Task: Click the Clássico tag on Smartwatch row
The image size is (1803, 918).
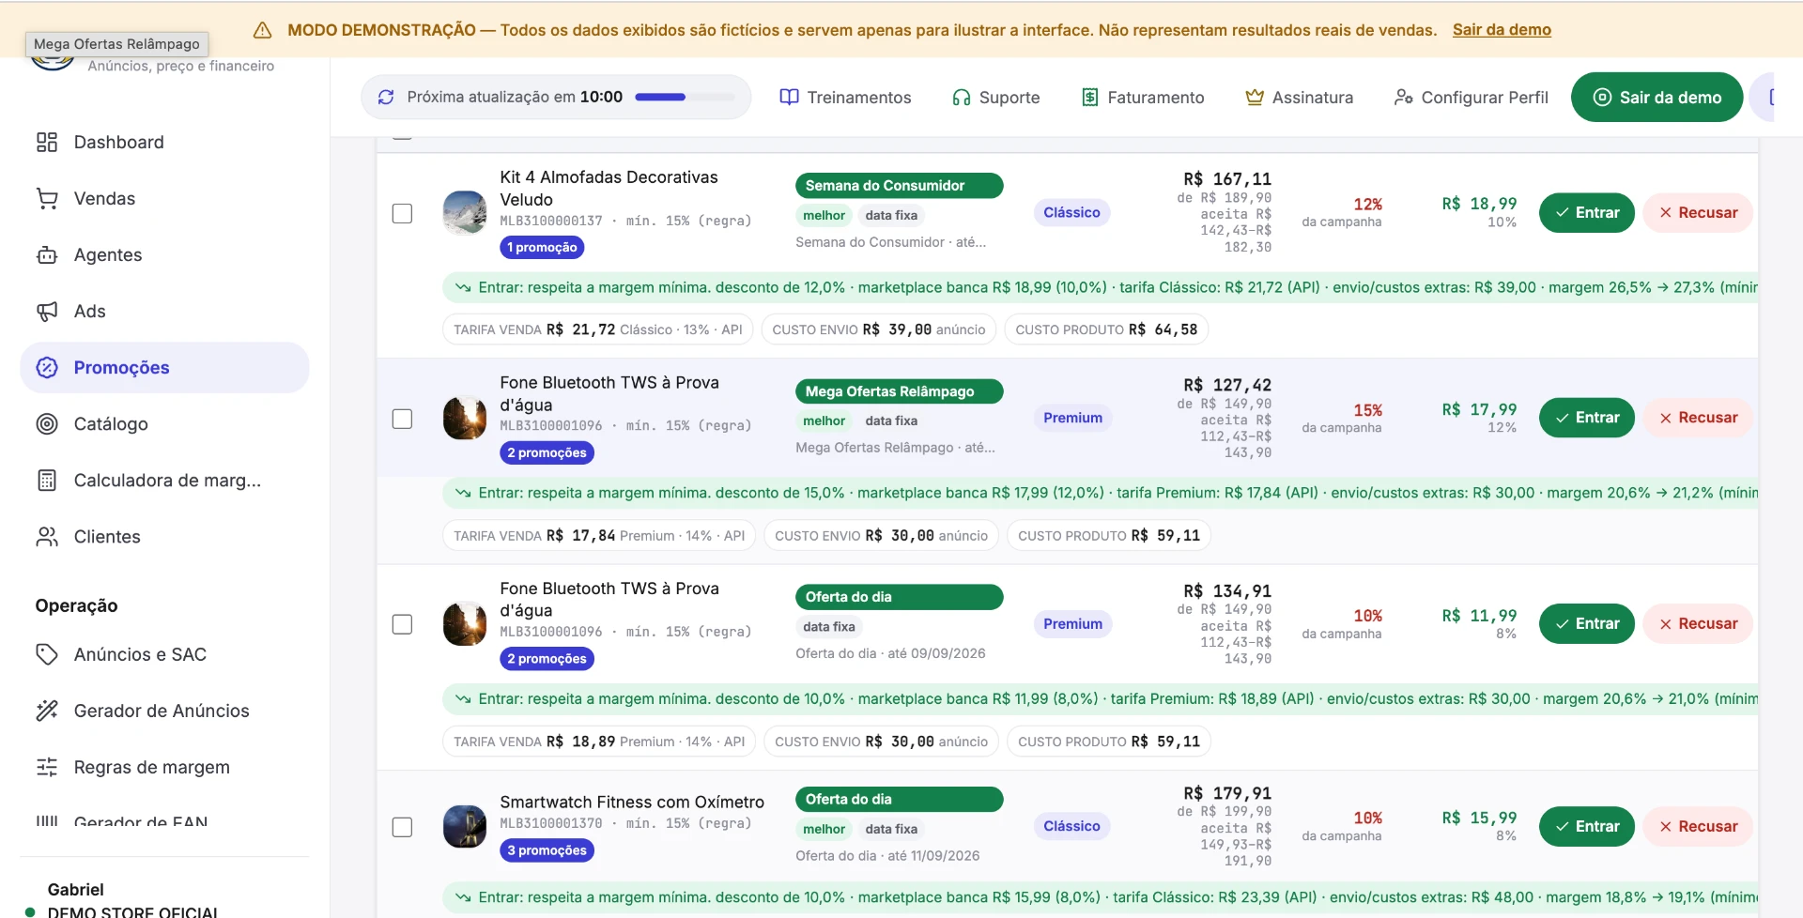Action: tap(1071, 826)
